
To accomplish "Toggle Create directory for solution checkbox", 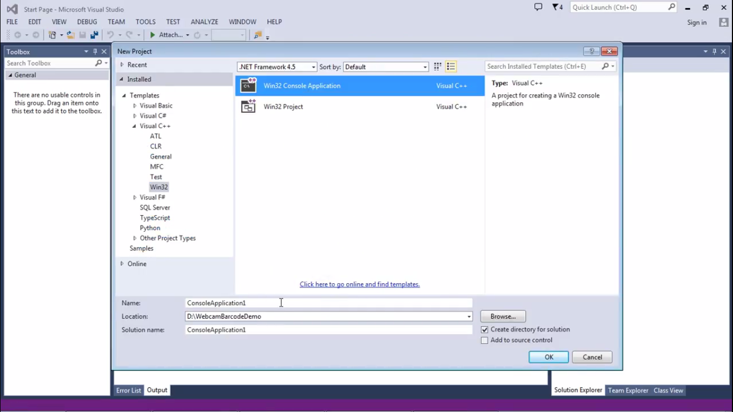I will pyautogui.click(x=485, y=329).
